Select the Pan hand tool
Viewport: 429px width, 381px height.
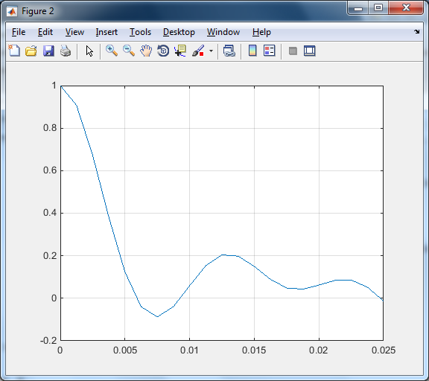point(146,51)
